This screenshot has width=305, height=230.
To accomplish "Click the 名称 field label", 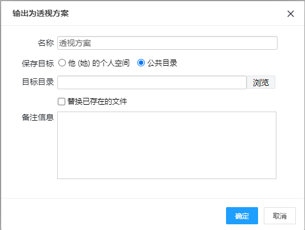I will click(x=46, y=43).
